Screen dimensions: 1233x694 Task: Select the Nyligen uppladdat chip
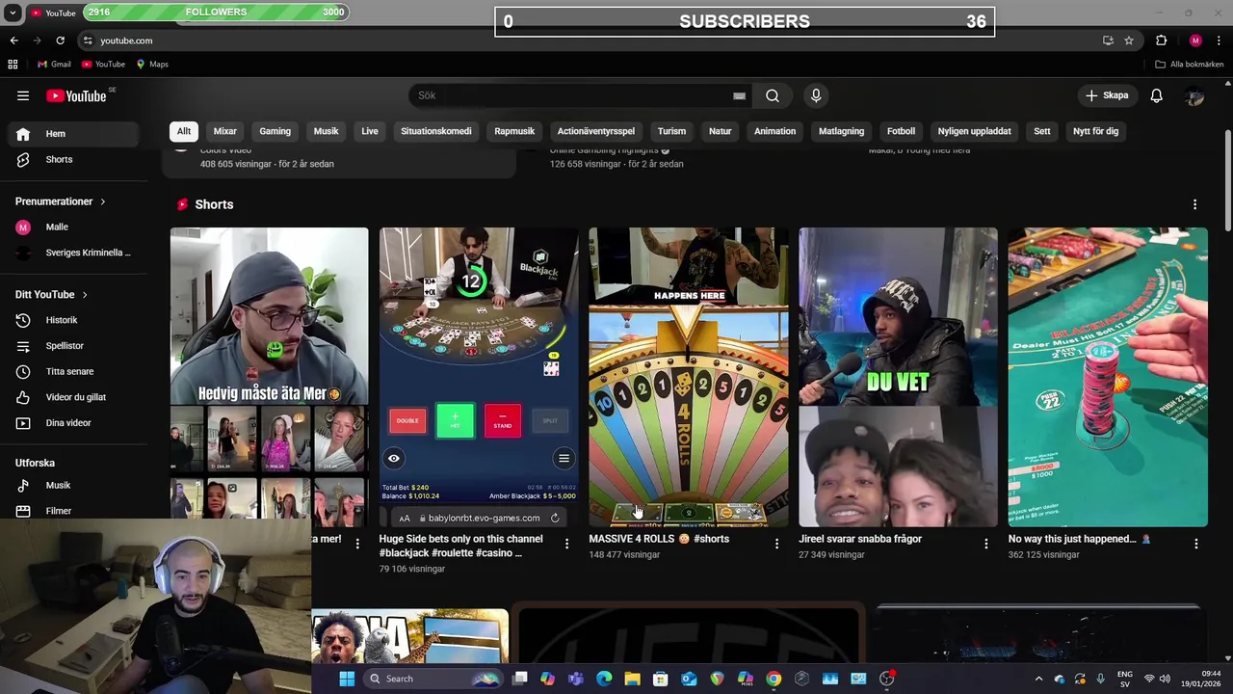[974, 131]
